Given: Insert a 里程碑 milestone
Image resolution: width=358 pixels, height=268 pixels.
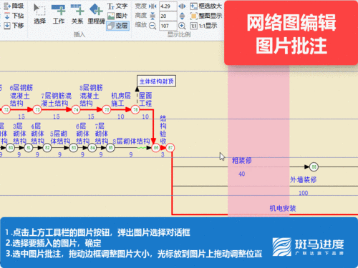Looking at the screenshot, I should 96,14.
